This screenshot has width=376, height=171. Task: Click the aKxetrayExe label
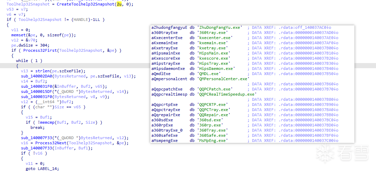164,48
